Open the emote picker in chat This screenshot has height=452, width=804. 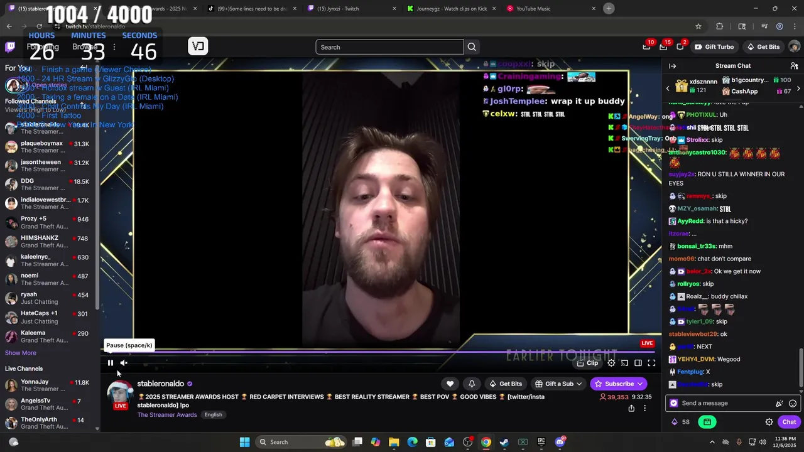[793, 404]
